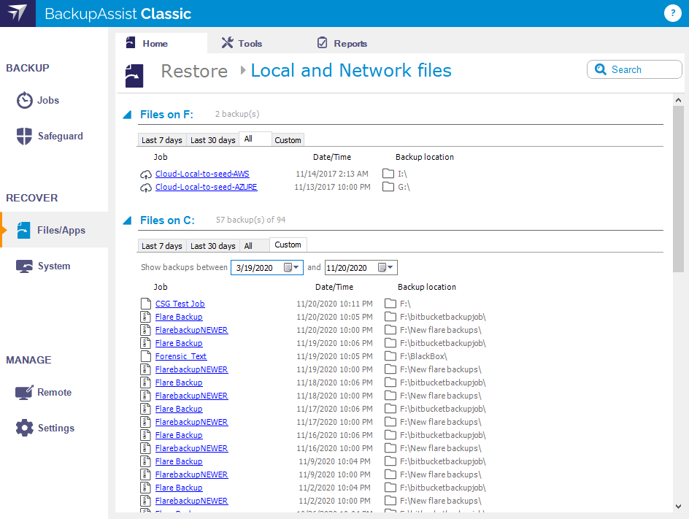This screenshot has width=689, height=519.
Task: Open the Cloud-Local-to-seed-AWS backup link
Action: pos(202,174)
